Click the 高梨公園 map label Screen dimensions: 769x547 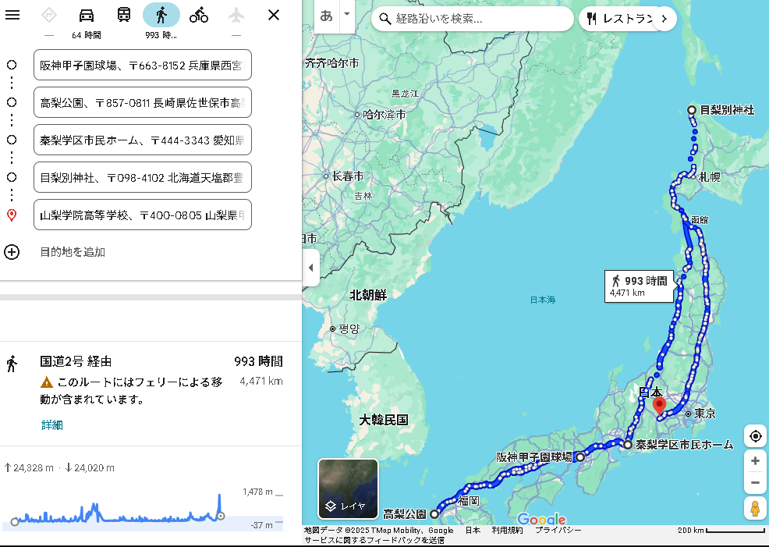click(405, 514)
